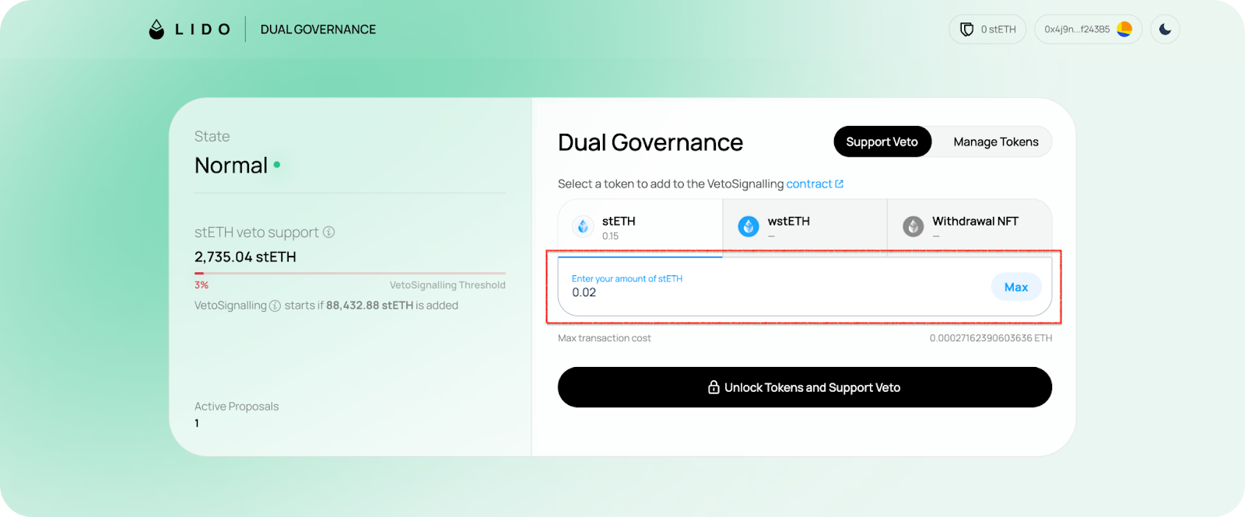Switch to Manage Tokens mode
This screenshot has width=1245, height=517.
coord(995,141)
